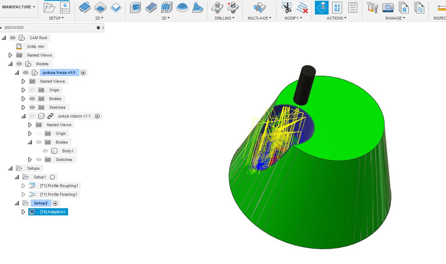Hide the Sketches folder under pokus freza
The height and width of the screenshot is (264, 446).
(x=32, y=107)
